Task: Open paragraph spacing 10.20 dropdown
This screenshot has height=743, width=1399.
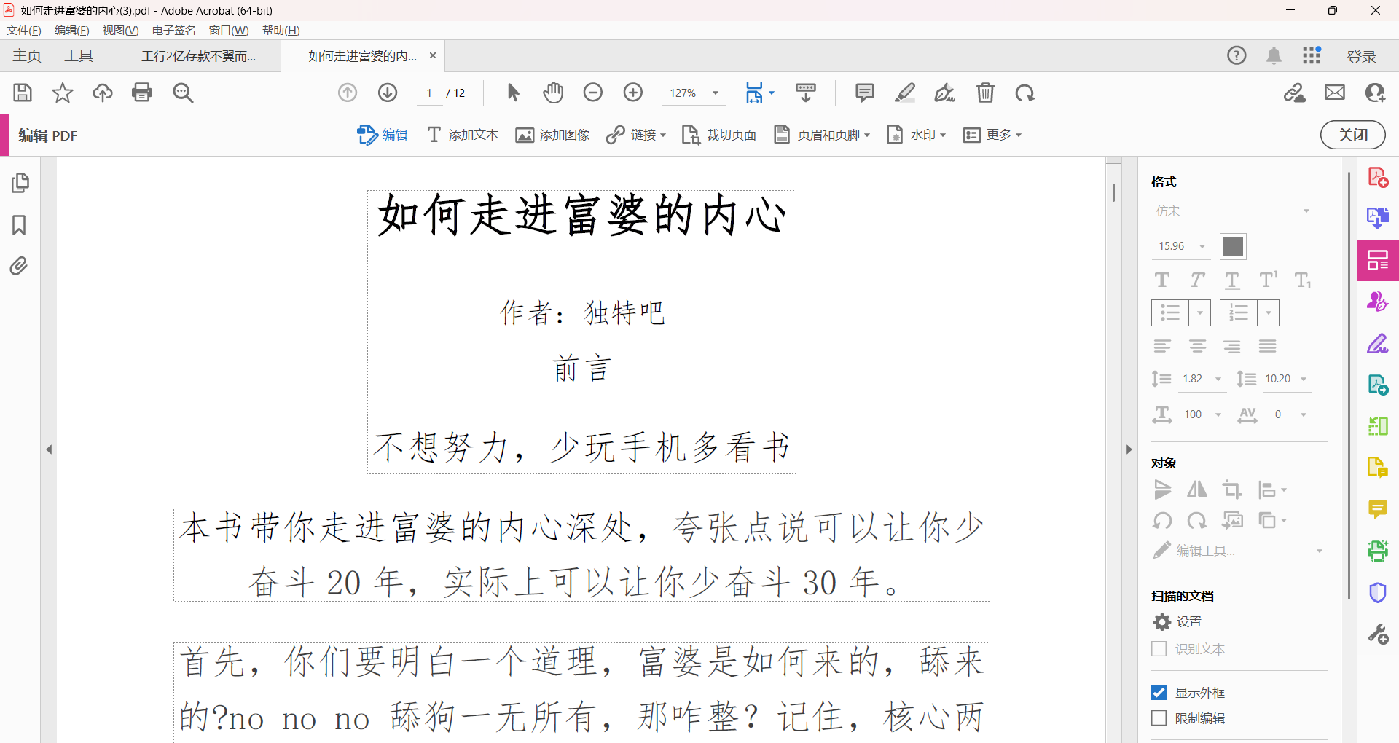Action: tap(1304, 379)
